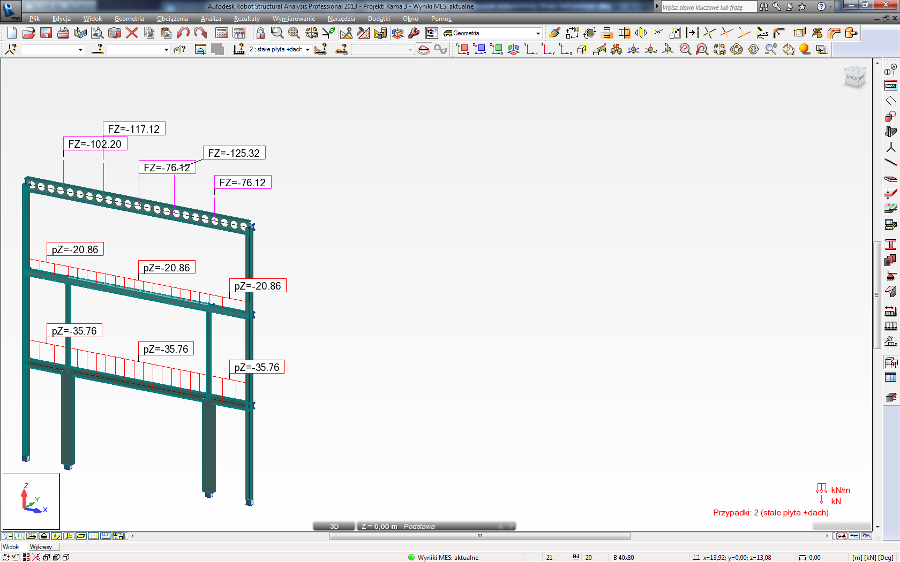The height and width of the screenshot is (562, 900).
Task: Expand the bar selection dropdown
Action: tap(166, 50)
